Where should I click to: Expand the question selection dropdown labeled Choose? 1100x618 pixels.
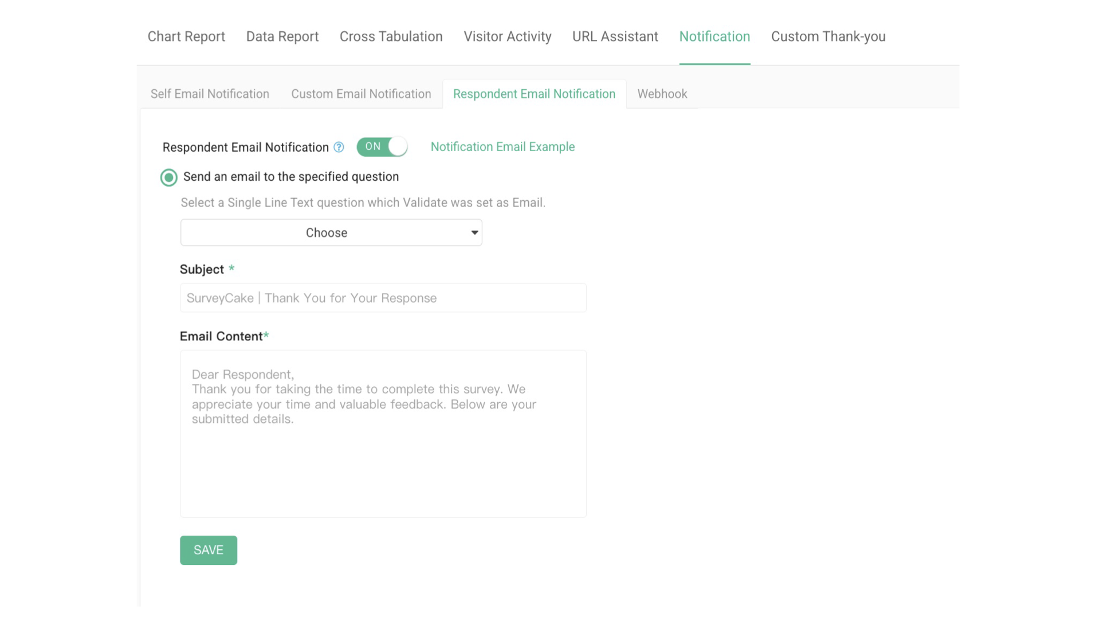click(x=331, y=232)
